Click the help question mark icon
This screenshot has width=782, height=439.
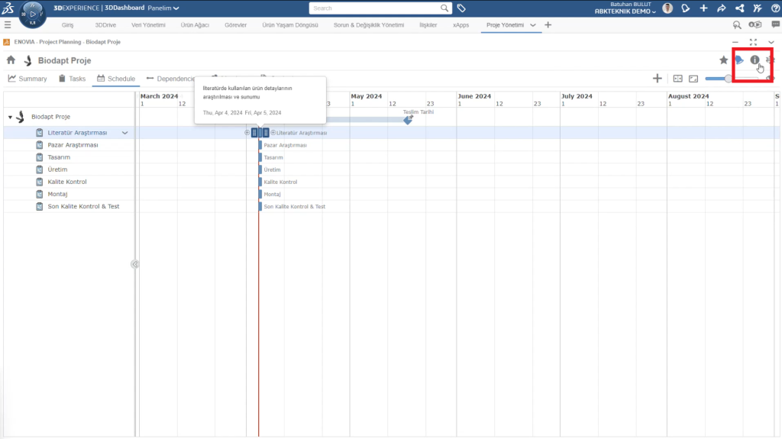pyautogui.click(x=774, y=8)
